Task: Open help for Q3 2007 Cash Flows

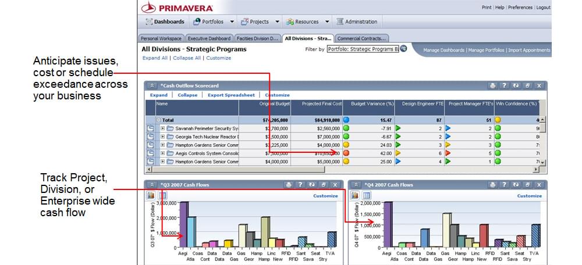Action: click(300, 185)
